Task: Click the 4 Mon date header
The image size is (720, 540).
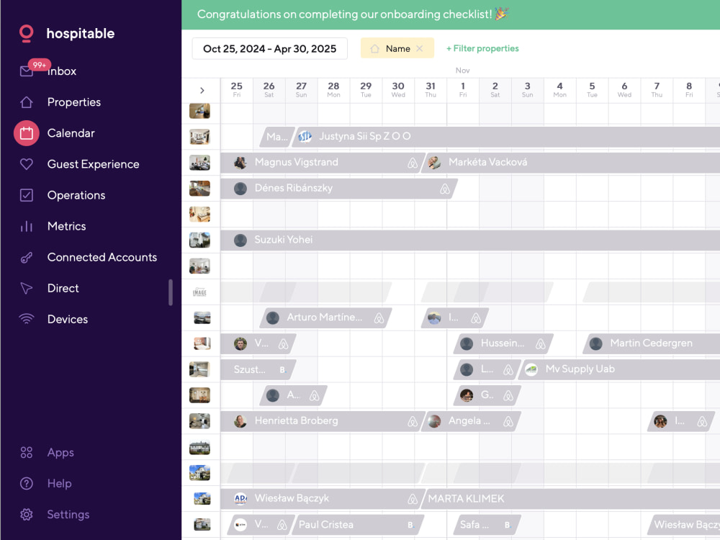Action: tap(559, 89)
